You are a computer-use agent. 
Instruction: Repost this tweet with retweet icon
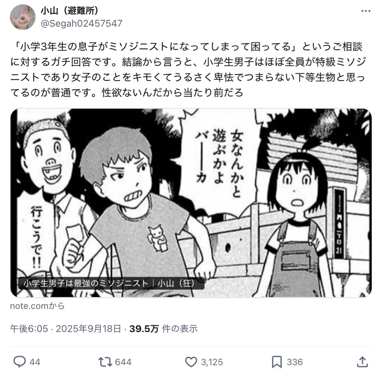(105, 362)
